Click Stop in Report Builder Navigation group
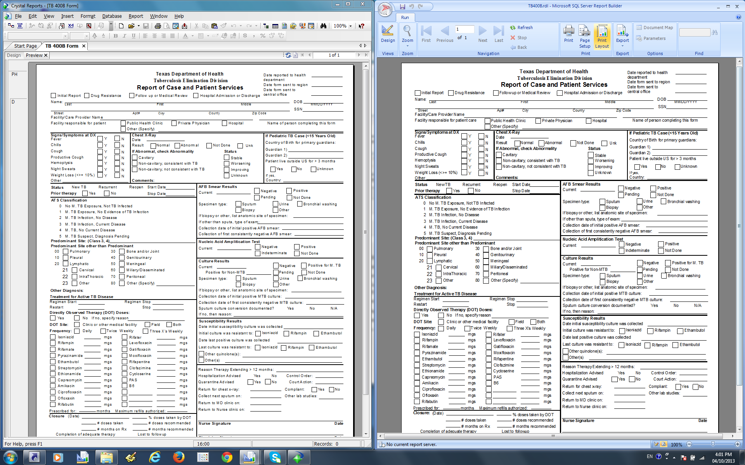 tap(518, 38)
